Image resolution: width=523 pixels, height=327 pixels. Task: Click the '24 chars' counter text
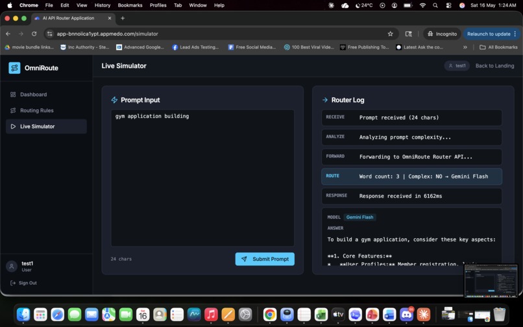click(121, 259)
